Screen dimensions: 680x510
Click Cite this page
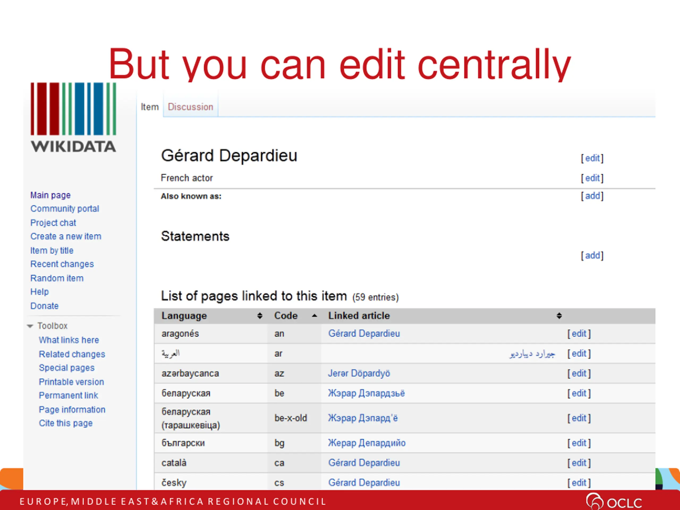(x=66, y=423)
